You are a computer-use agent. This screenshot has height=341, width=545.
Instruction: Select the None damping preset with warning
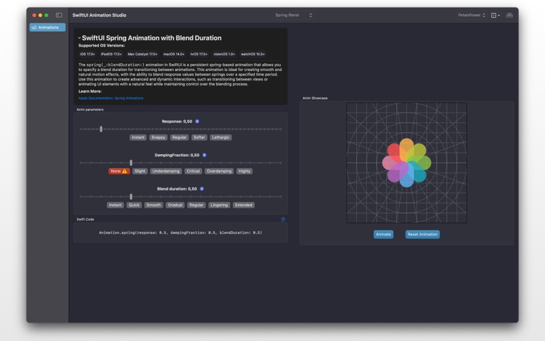coord(119,171)
